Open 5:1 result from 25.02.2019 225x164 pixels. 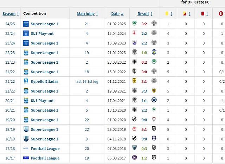[144, 130]
